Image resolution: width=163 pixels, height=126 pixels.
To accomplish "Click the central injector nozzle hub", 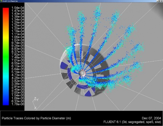I will click(82, 73).
